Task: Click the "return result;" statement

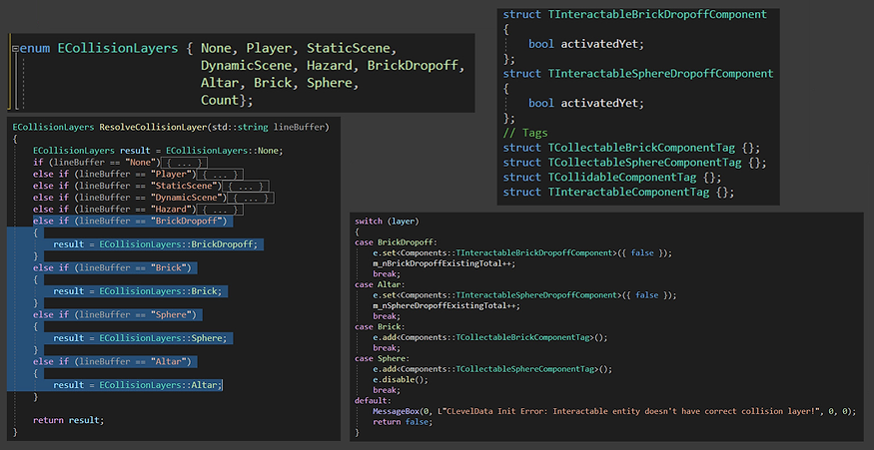Action: pyautogui.click(x=69, y=420)
